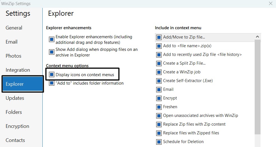Open the Photos settings page

pyautogui.click(x=13, y=56)
